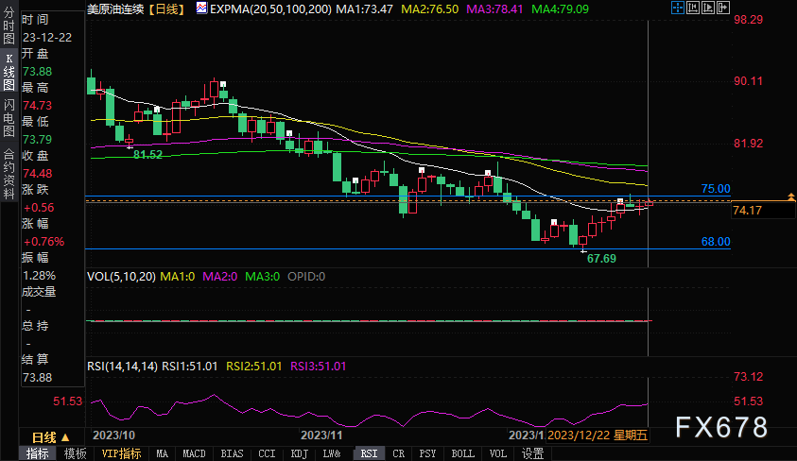
Task: Apply the BOLL indicator
Action: coord(462,453)
